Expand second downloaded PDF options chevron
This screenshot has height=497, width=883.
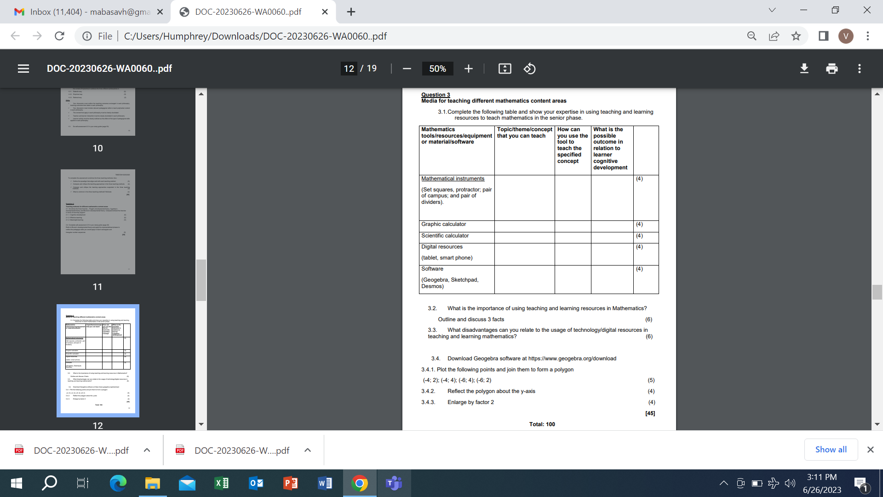click(x=308, y=450)
